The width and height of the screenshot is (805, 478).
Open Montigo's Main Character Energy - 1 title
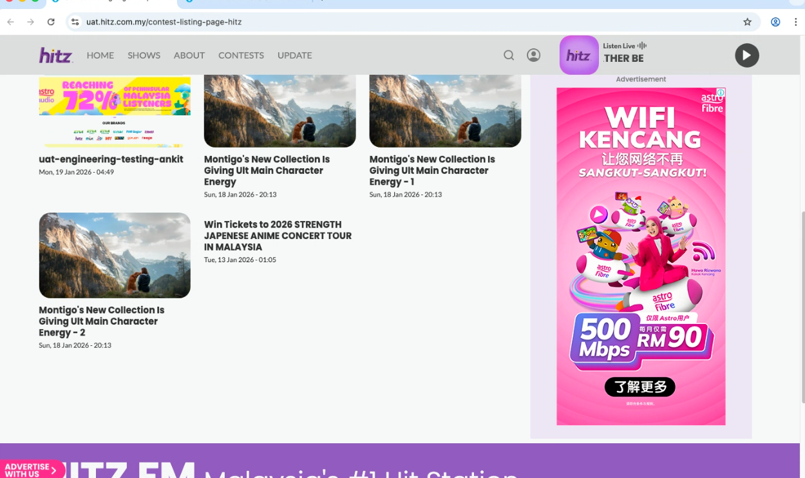click(x=432, y=171)
